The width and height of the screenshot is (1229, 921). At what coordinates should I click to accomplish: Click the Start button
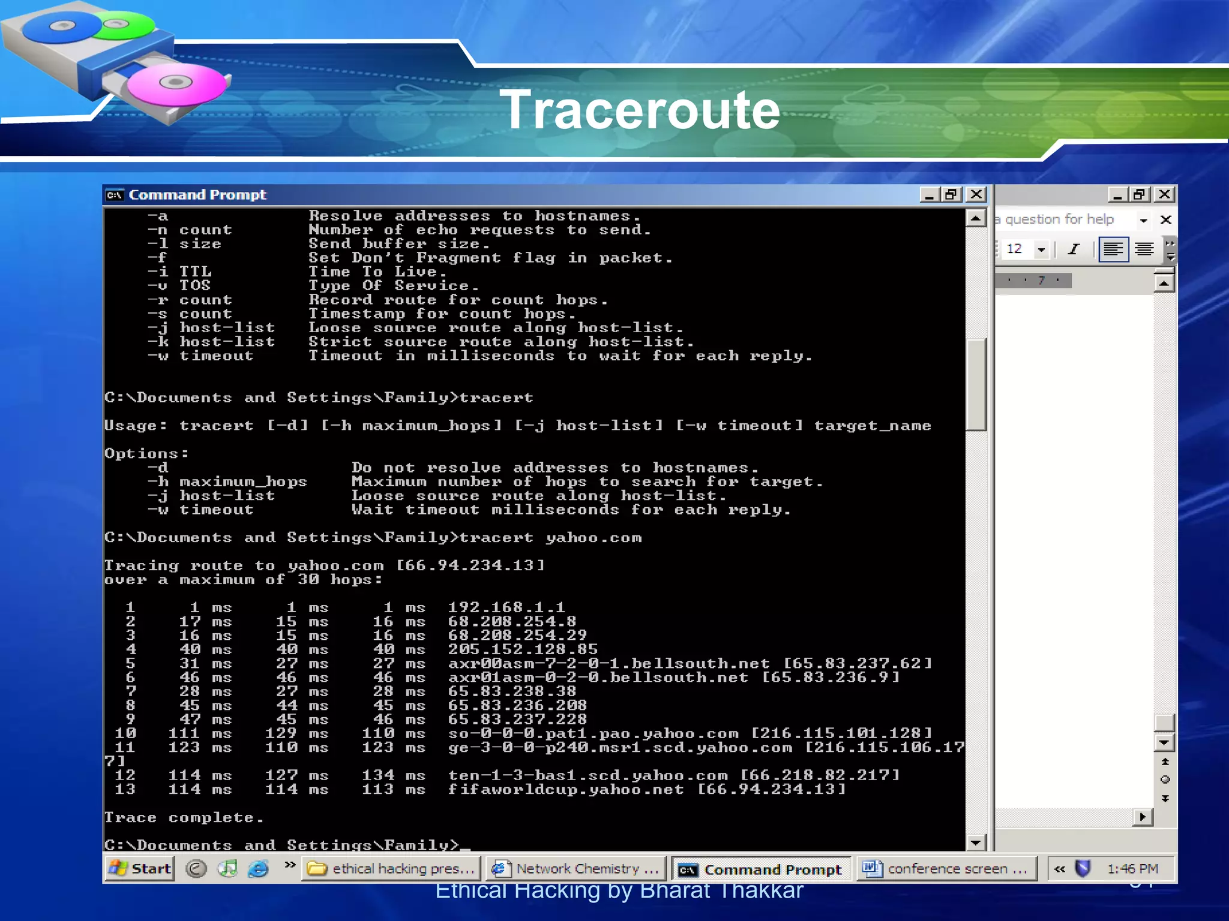[x=140, y=868]
